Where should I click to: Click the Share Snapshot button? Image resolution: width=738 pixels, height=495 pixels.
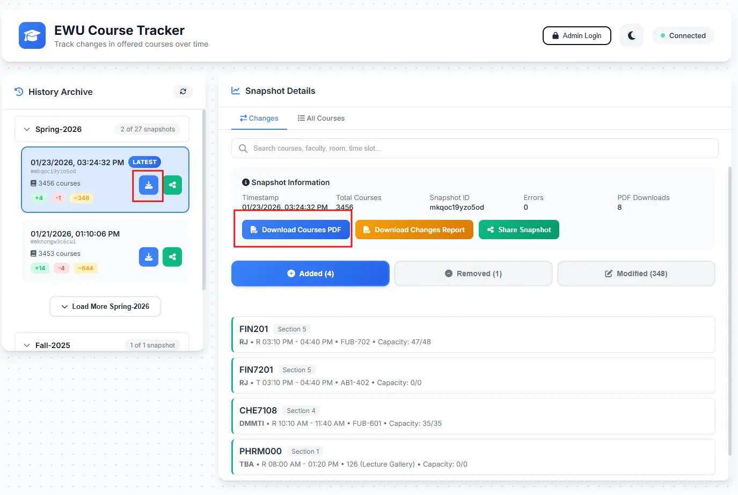point(518,230)
